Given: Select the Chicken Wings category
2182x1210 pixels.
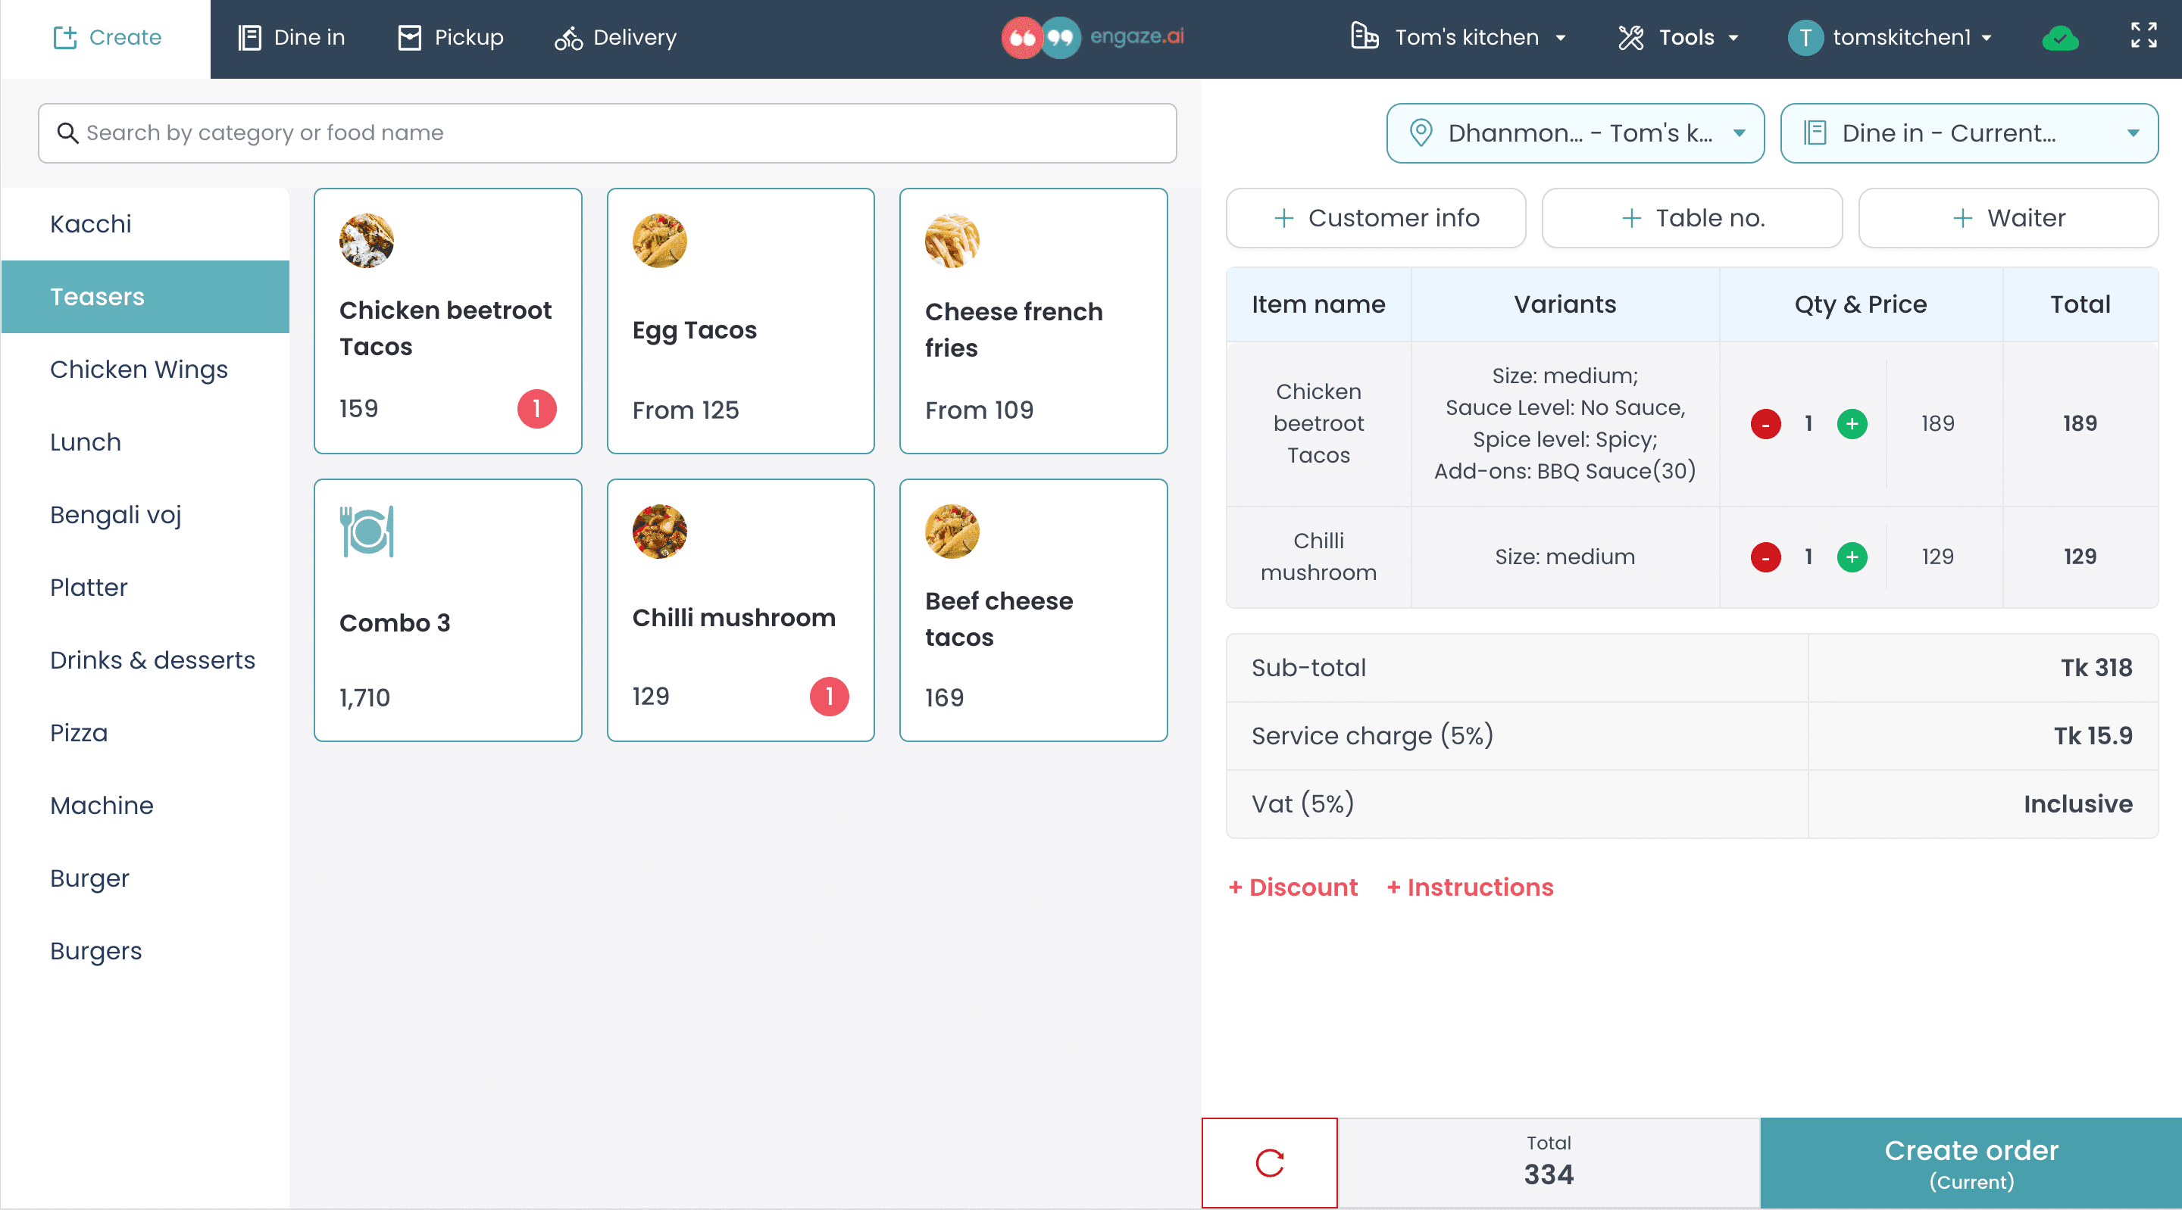Looking at the screenshot, I should [x=139, y=370].
